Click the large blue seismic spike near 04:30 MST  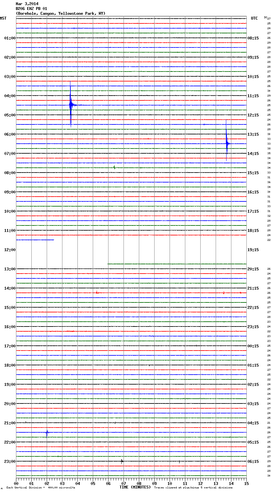70,105
